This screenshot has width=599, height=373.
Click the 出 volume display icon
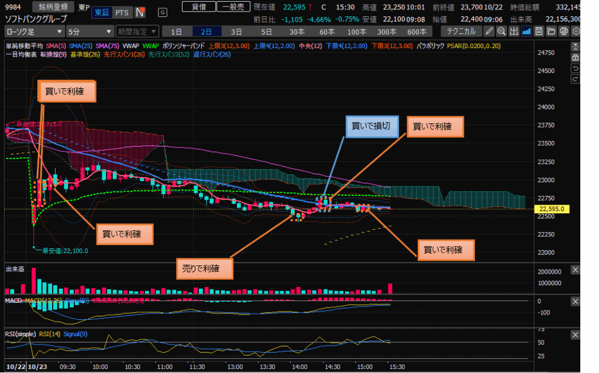(514, 32)
